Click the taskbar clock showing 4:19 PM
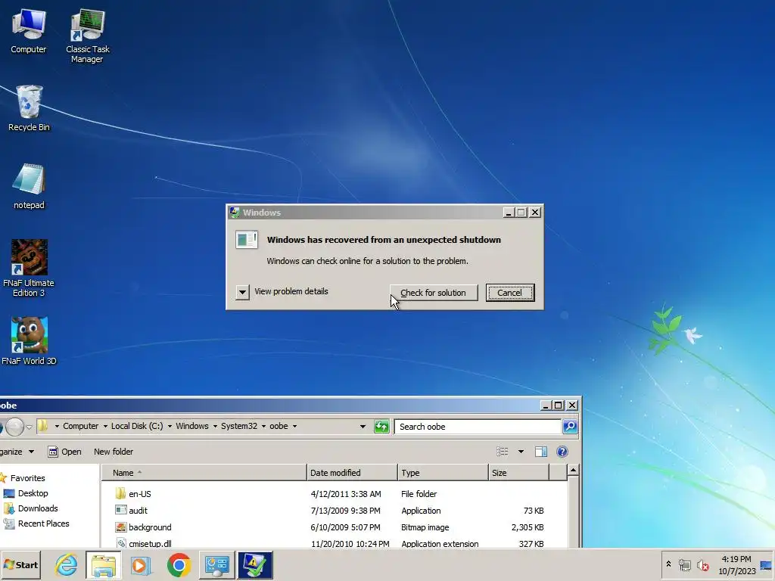The height and width of the screenshot is (581, 775). 736,564
